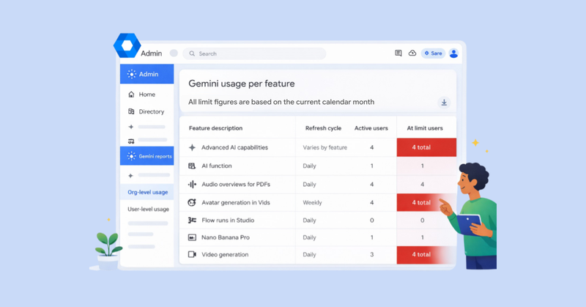Viewport: 586px width, 307px height.
Task: Click the title Gemini usage per feature
Action: click(x=242, y=84)
